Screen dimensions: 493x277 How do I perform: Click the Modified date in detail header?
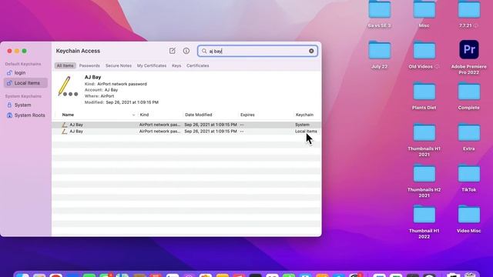tap(132, 102)
